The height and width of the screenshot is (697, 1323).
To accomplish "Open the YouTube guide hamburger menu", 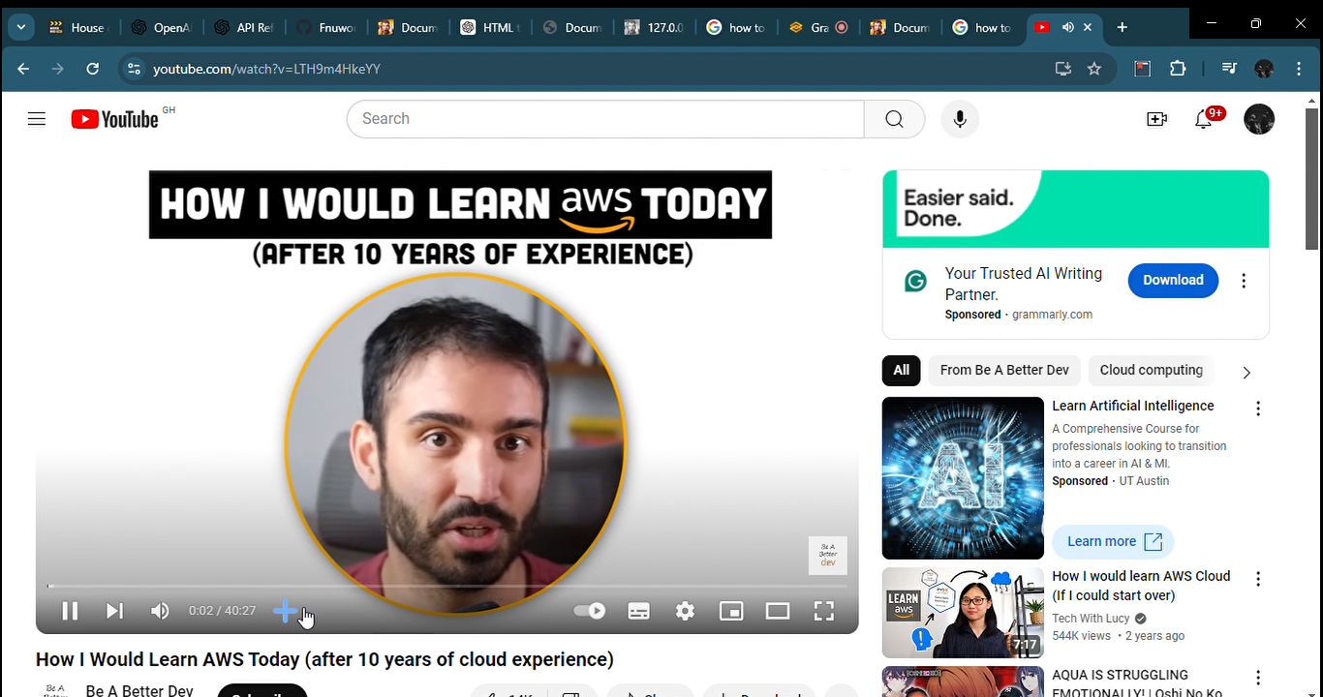I will tap(37, 119).
